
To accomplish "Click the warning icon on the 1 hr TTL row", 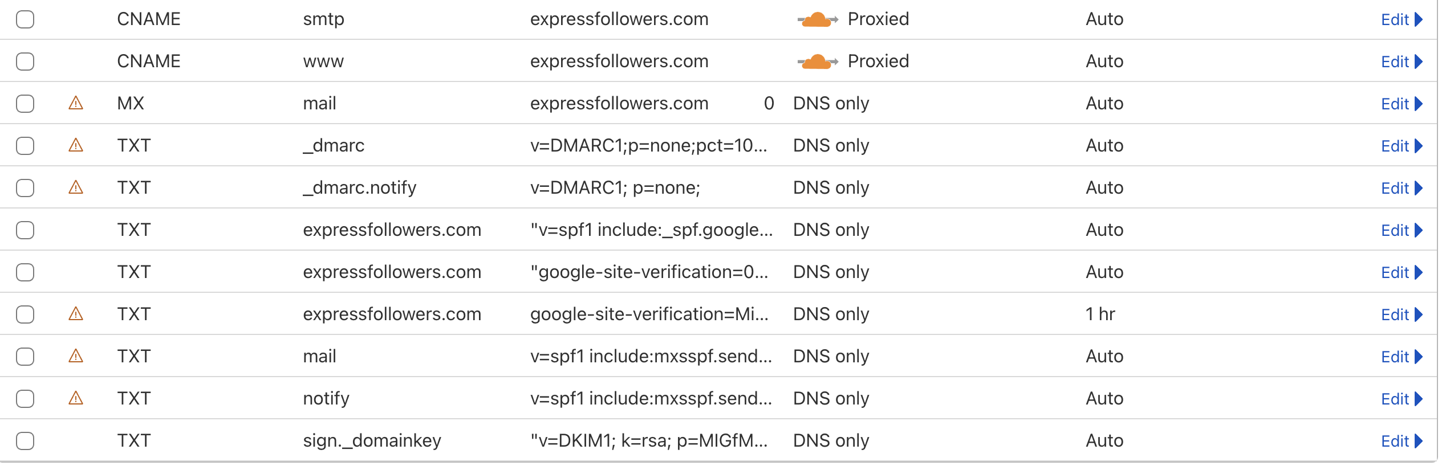I will point(76,314).
